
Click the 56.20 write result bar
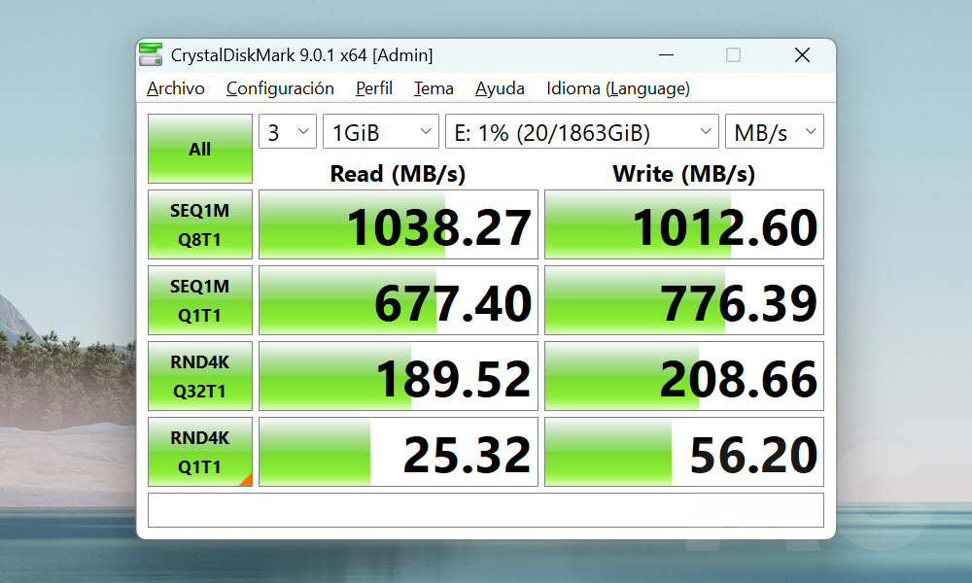coord(684,452)
